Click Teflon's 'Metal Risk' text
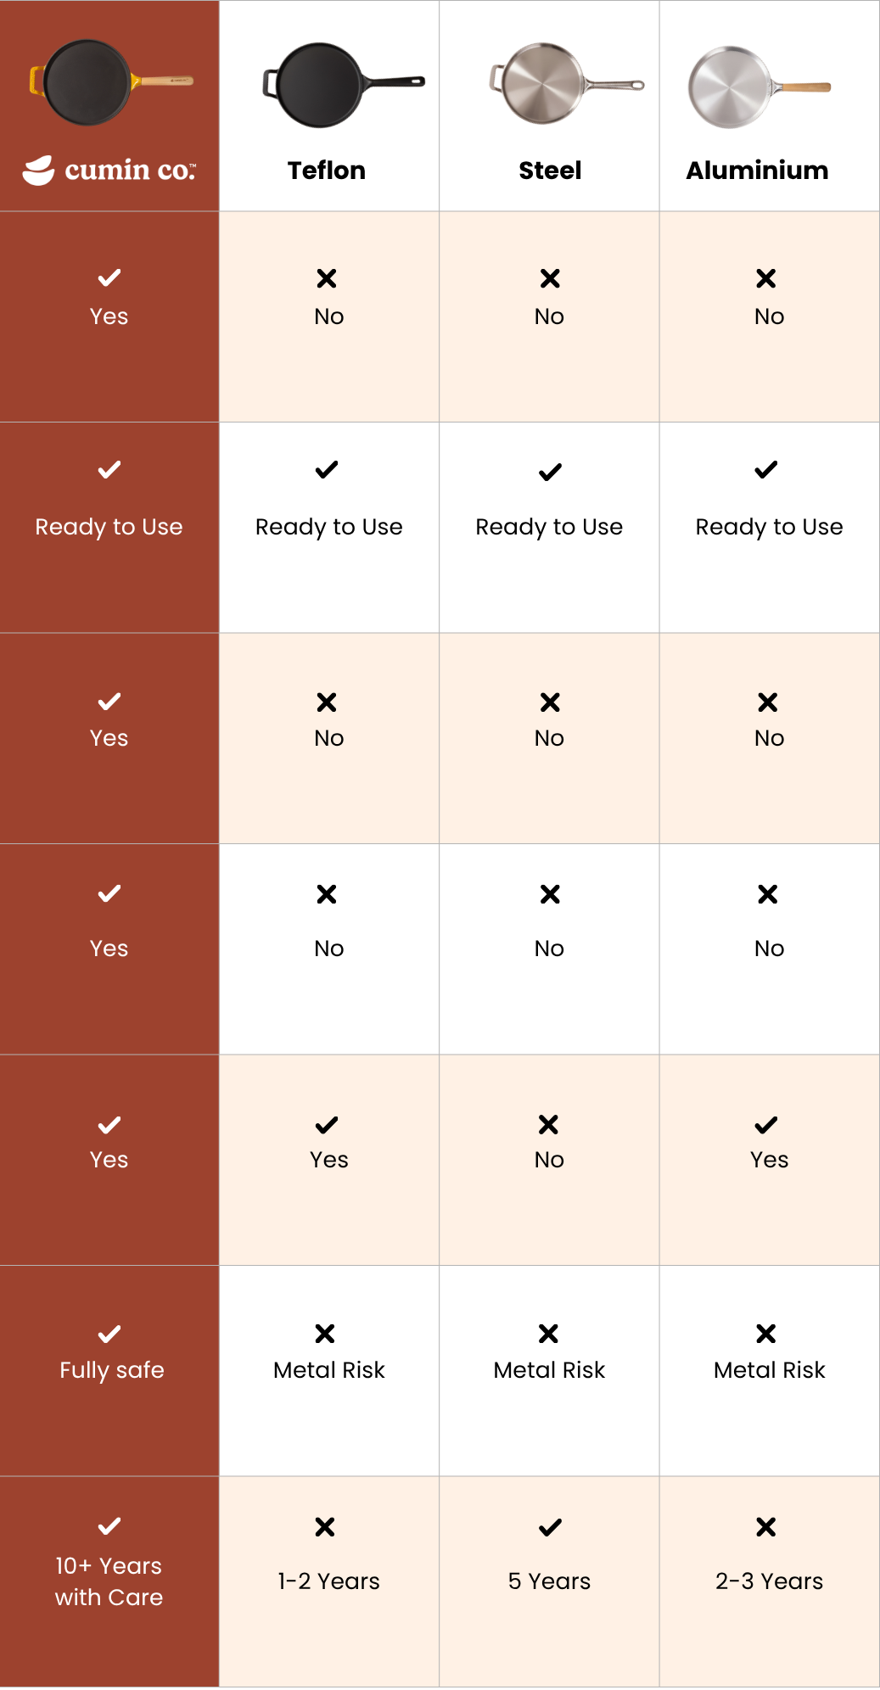880x1690 pixels. (x=329, y=1370)
